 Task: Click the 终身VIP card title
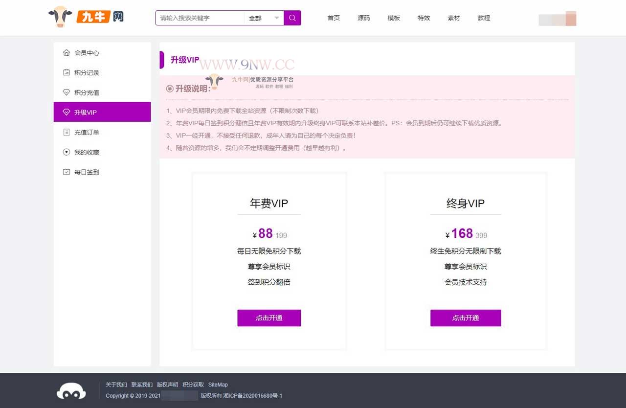(x=466, y=204)
